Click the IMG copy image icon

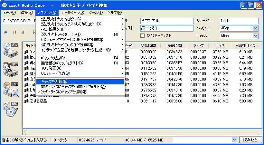tap(11, 89)
